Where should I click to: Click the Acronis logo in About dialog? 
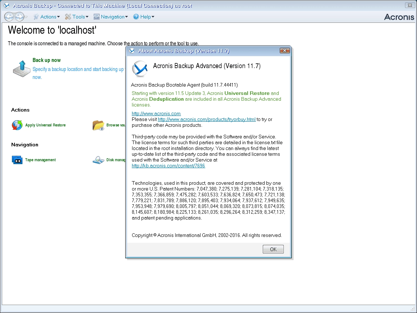coord(140,69)
